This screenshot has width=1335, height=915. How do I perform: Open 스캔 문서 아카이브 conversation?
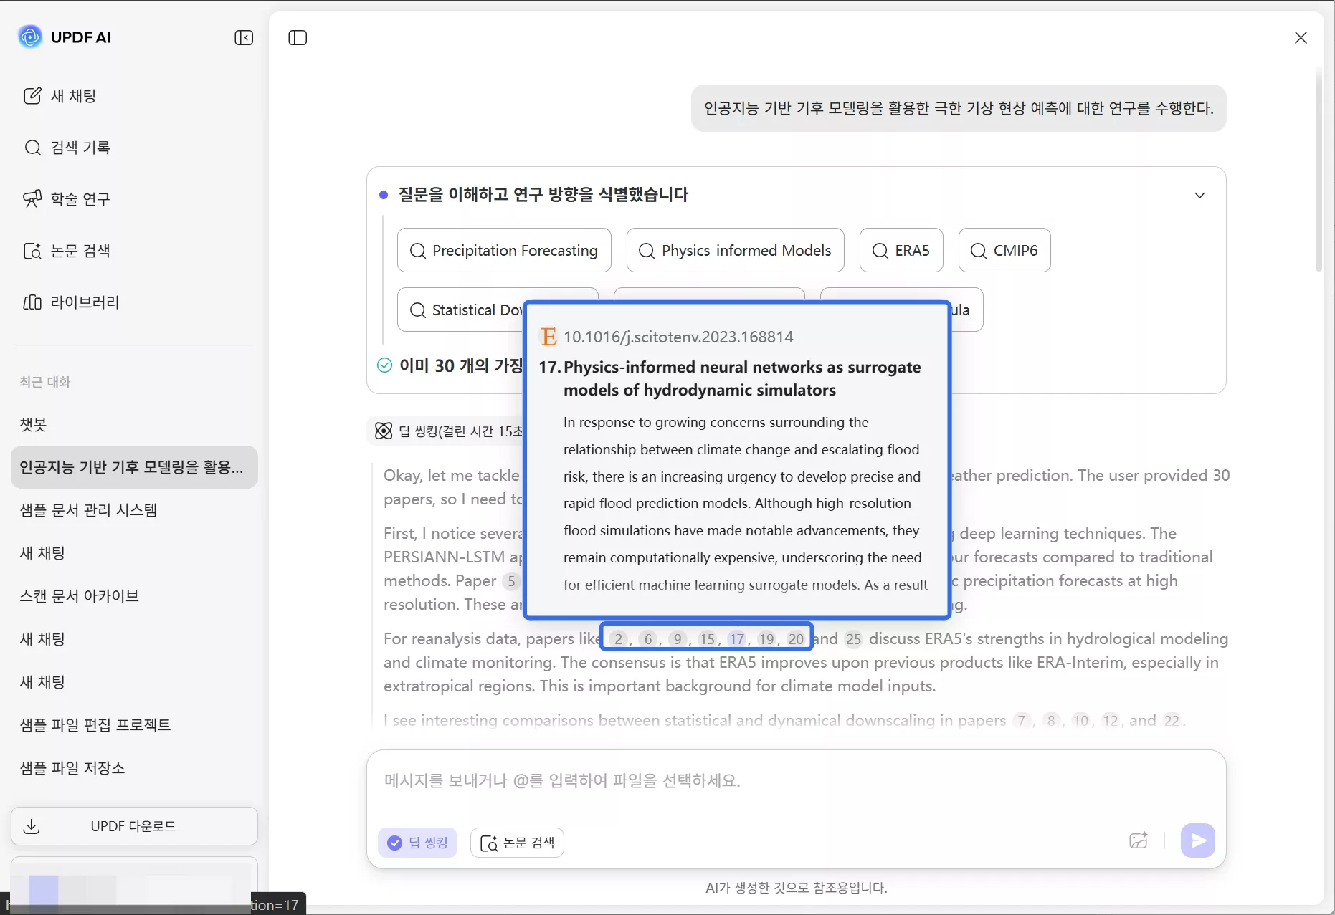point(79,596)
